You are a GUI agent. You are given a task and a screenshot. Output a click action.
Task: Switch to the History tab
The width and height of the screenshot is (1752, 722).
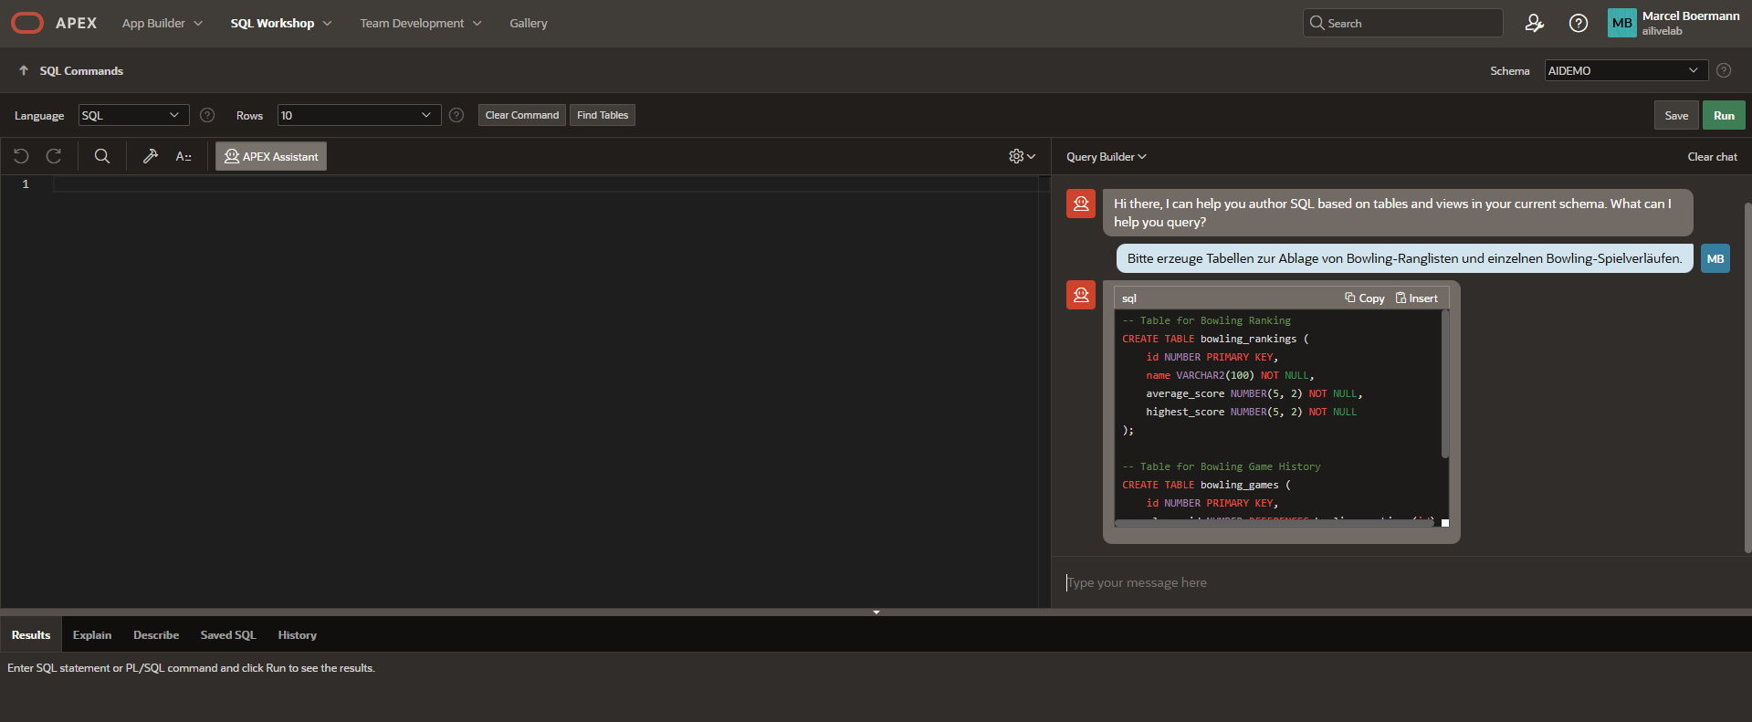point(298,634)
